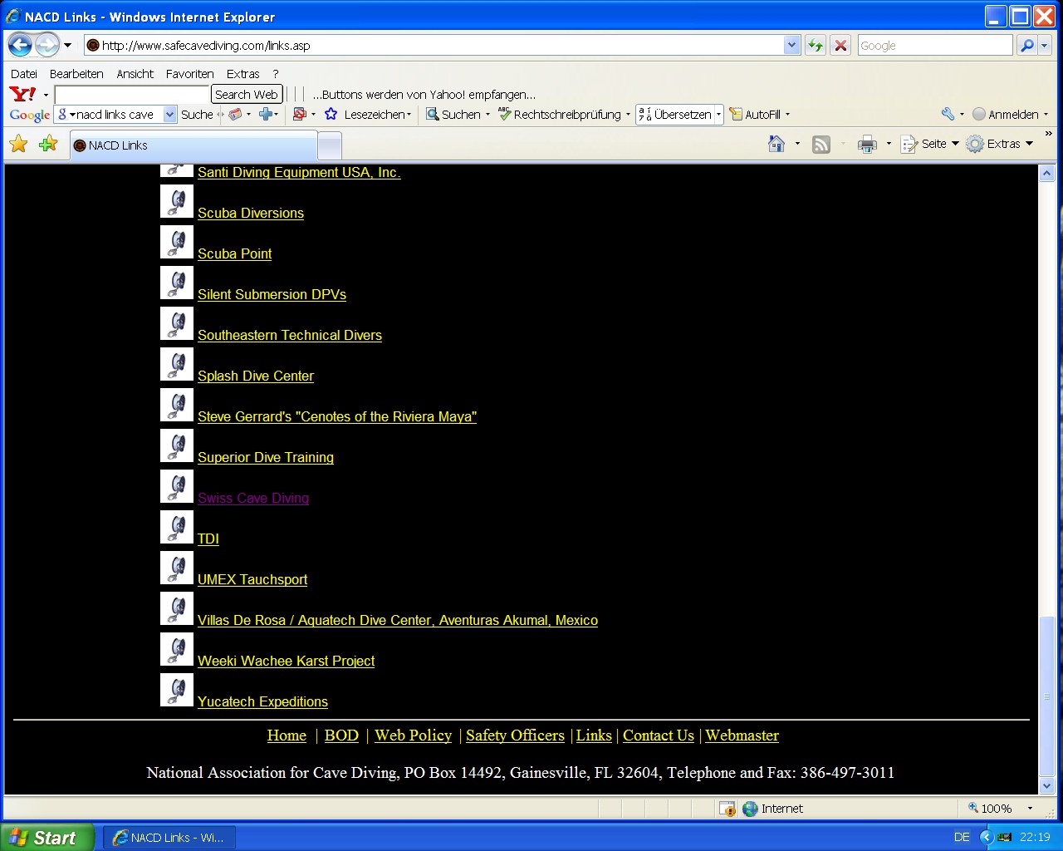Click the popup blocker icon in status bar
1063x851 pixels.
click(x=727, y=809)
